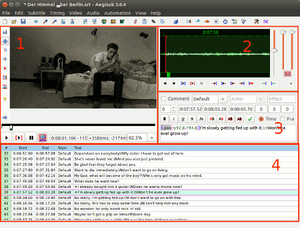Open the 62.5% video zoom dropdown

151,137
